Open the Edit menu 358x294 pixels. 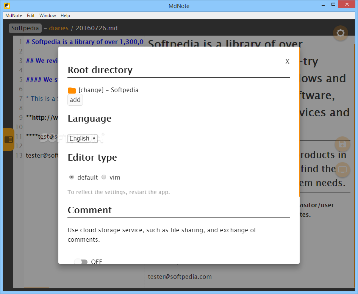(31, 16)
